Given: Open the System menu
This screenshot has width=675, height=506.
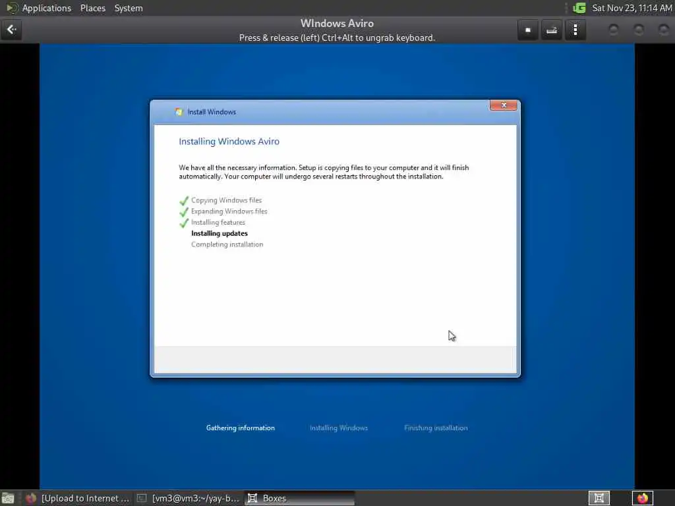Looking at the screenshot, I should click(x=129, y=8).
